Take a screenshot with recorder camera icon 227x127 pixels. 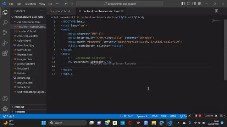(x=216, y=116)
